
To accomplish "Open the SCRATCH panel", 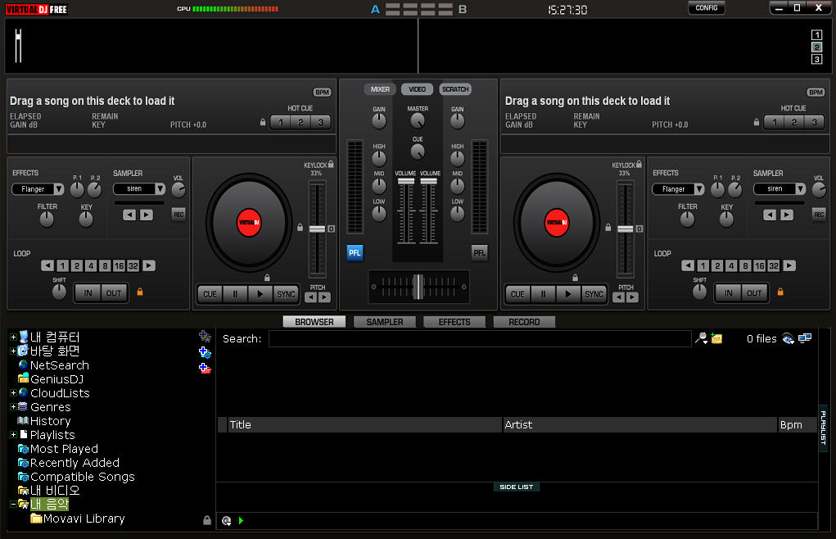I will click(x=455, y=89).
